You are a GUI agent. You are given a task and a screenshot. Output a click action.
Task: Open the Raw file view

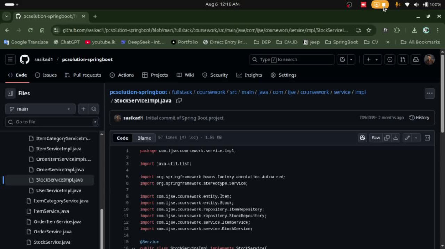(376, 138)
